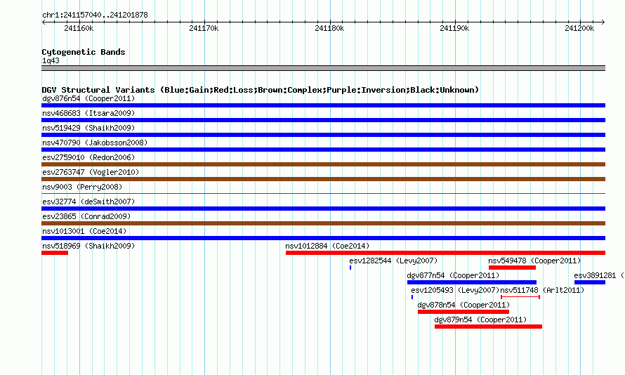Open esv2763747 (Vogler2010) label
The height and width of the screenshot is (375, 625).
coord(91,172)
